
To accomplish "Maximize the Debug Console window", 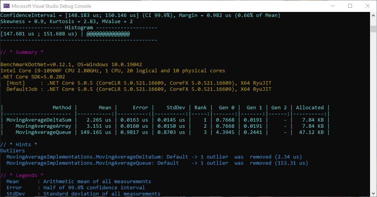I will (350, 6).
